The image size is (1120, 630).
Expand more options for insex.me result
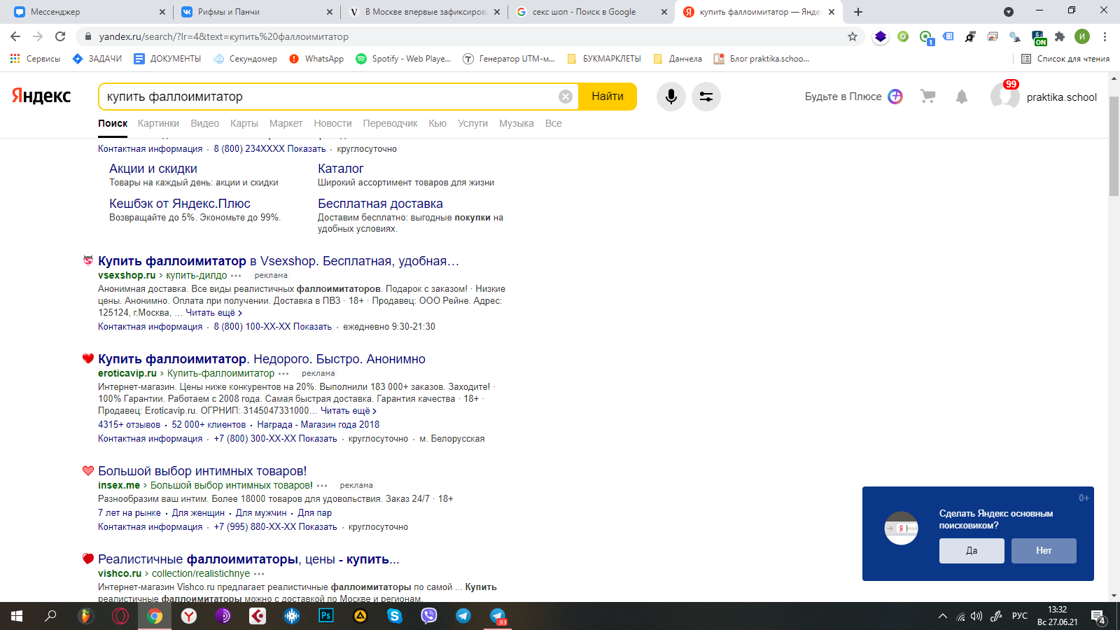click(x=322, y=486)
